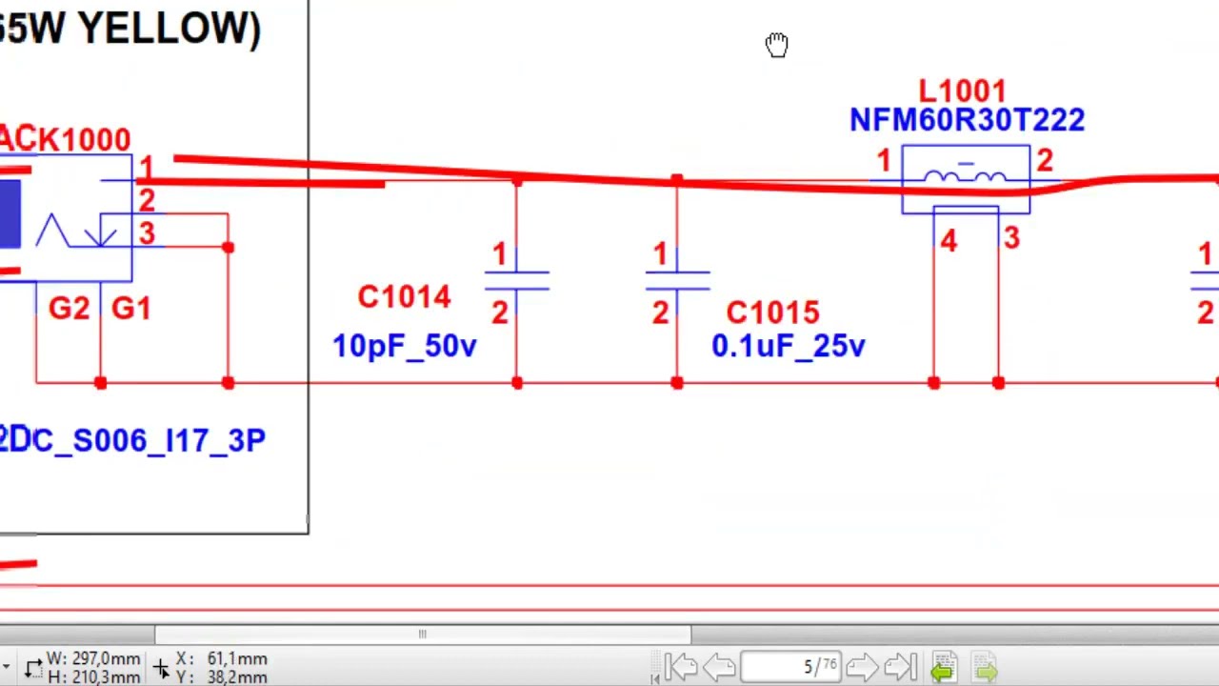This screenshot has height=686, width=1219.
Task: Click the next view document icon
Action: pyautogui.click(x=986, y=667)
